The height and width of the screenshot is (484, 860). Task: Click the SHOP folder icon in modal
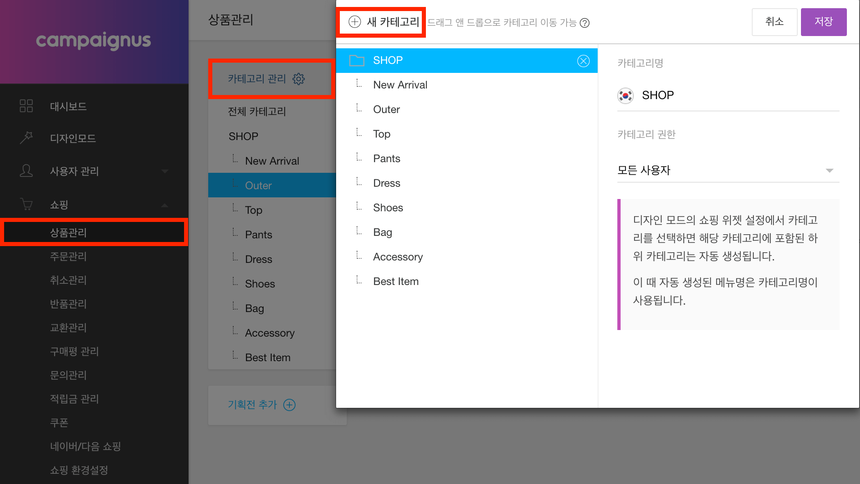(357, 61)
